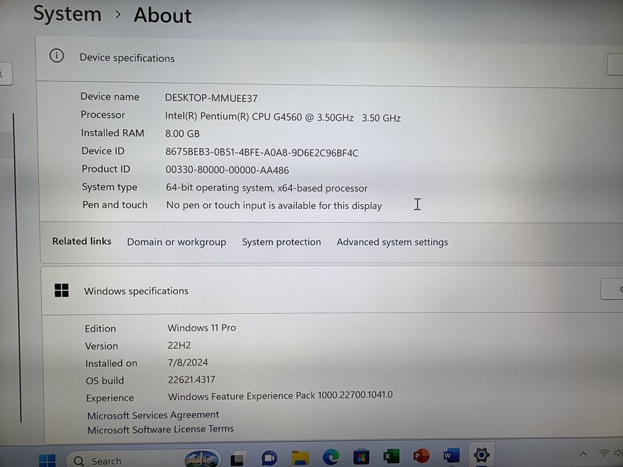Click the left sidebar scrollbar

(x=16, y=268)
